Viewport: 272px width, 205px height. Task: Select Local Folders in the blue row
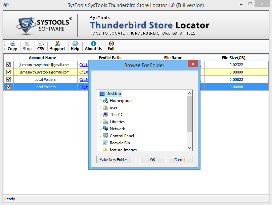pos(45,87)
